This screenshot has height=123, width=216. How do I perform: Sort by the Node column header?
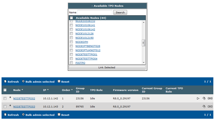point(18,90)
